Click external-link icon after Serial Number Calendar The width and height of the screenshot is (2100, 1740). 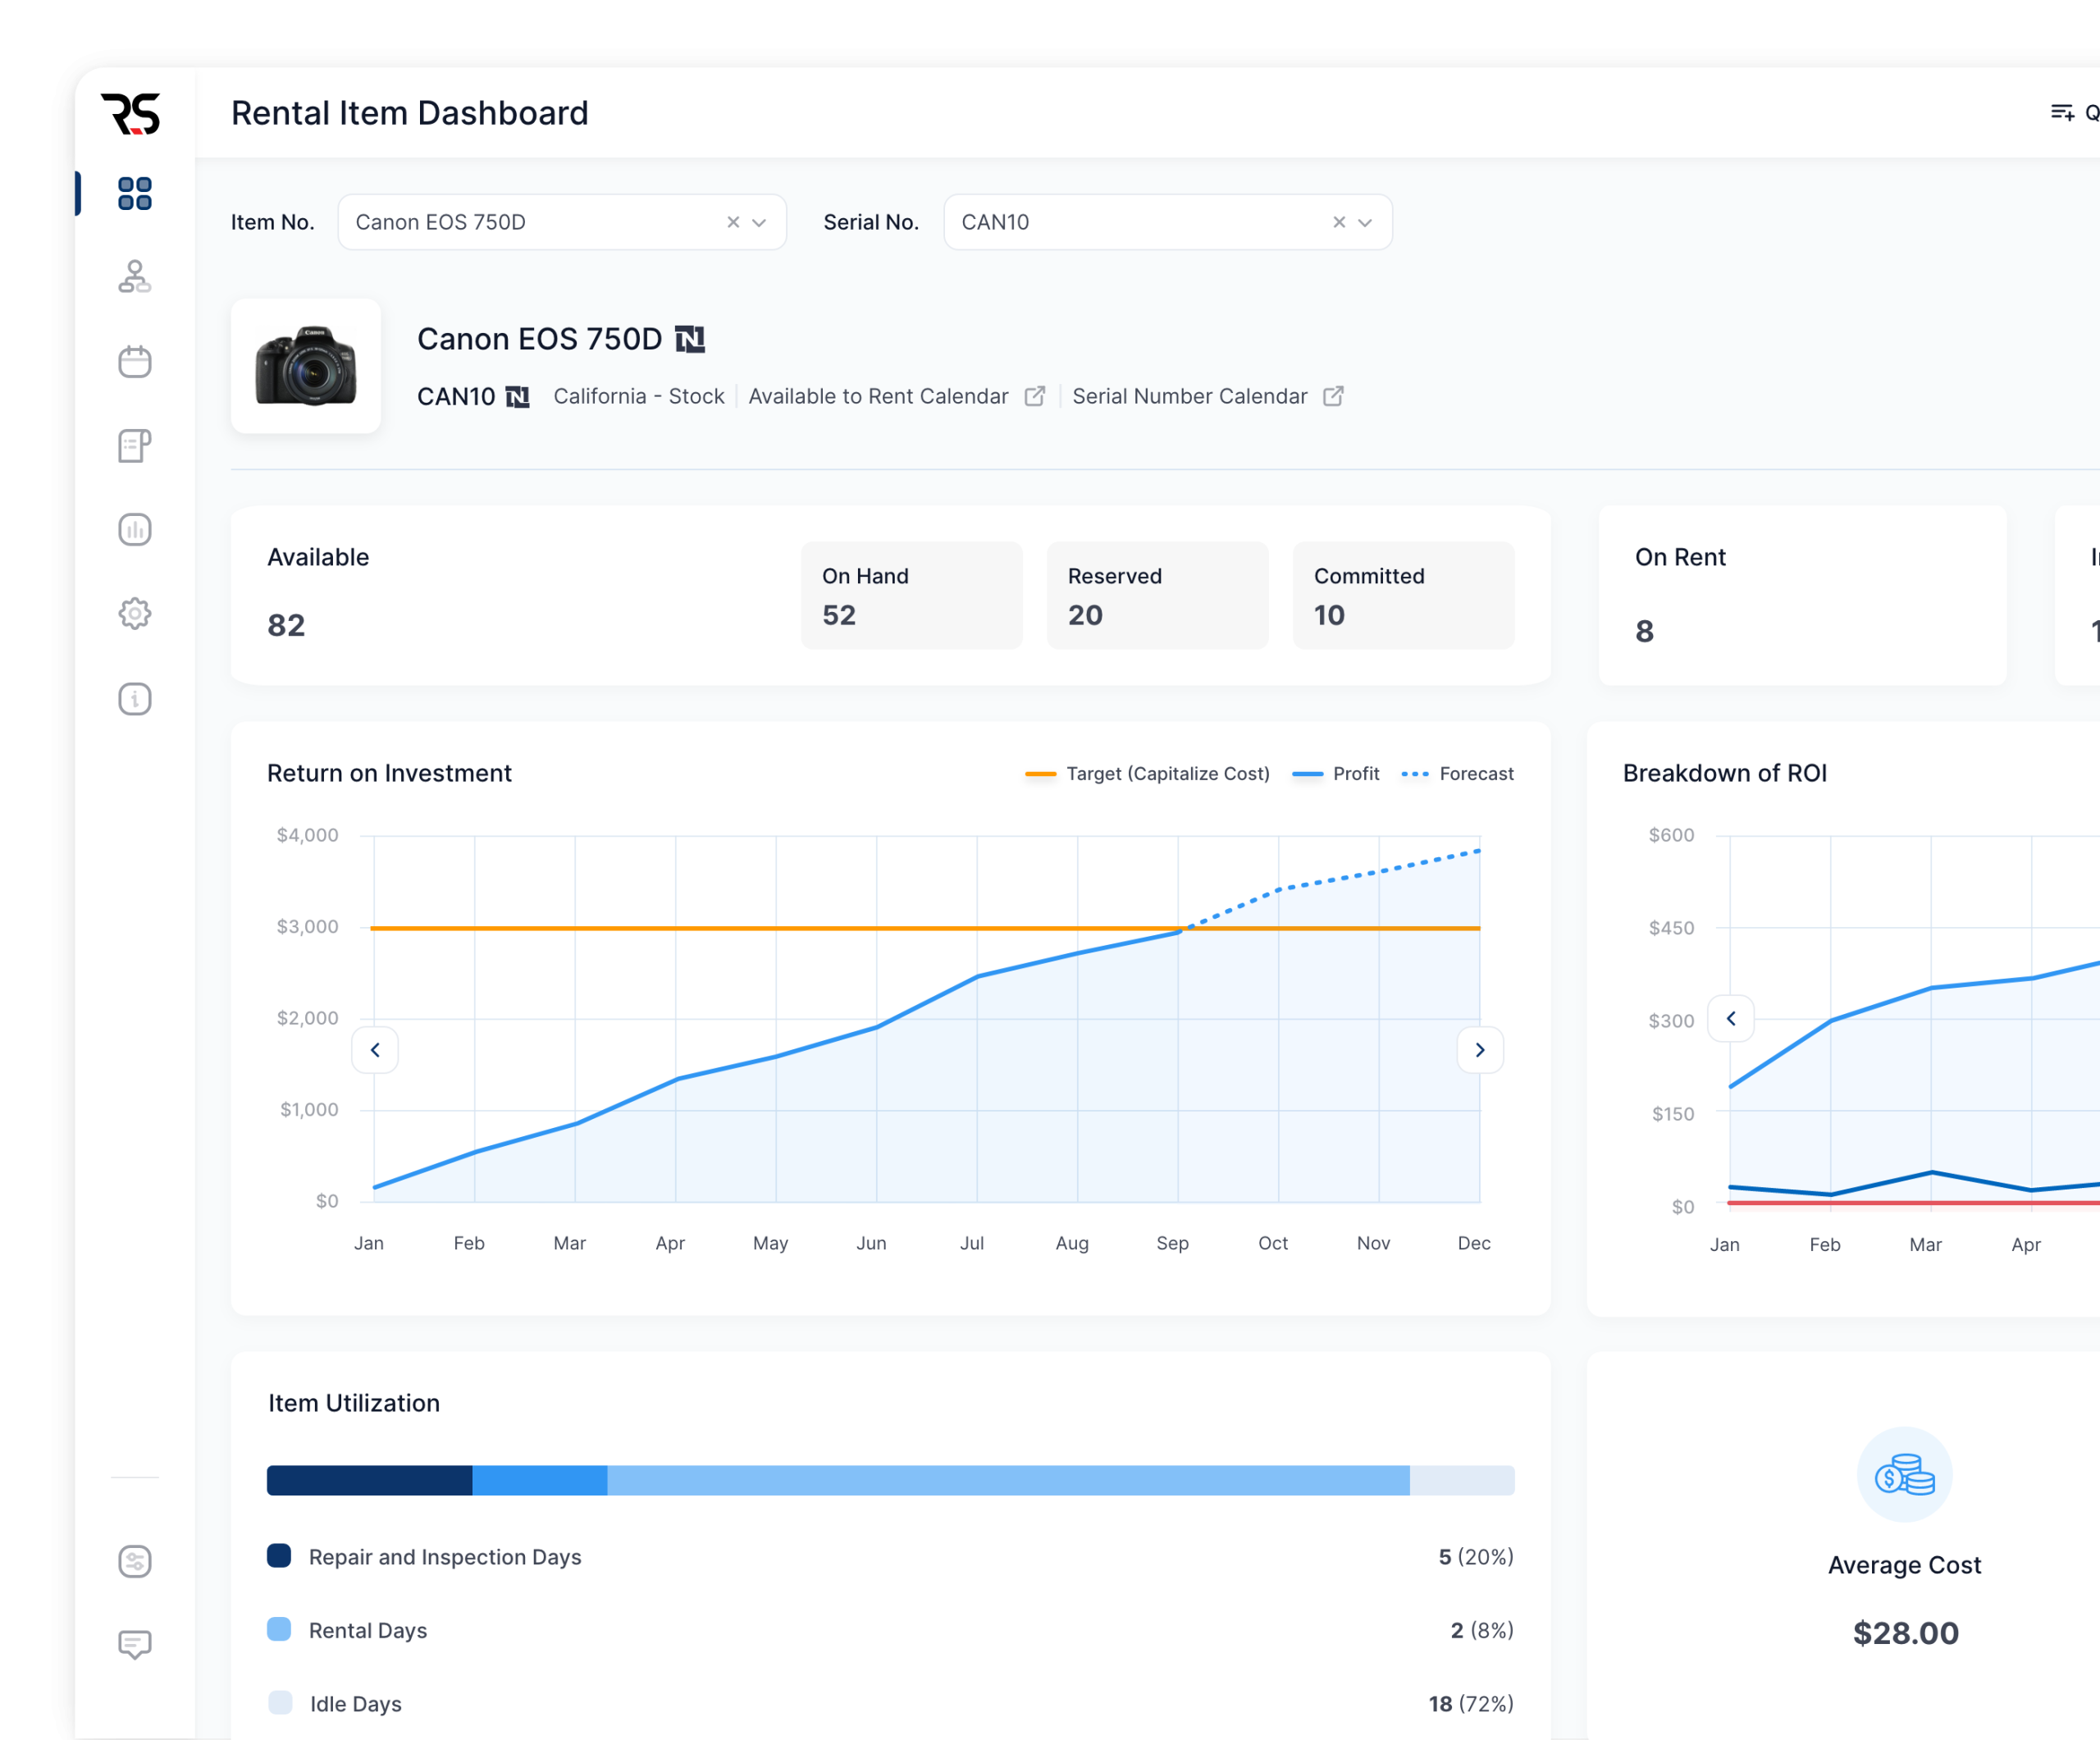point(1333,396)
